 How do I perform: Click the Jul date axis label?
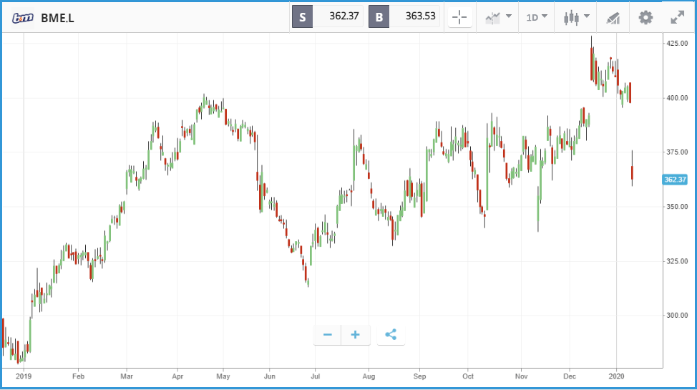[x=315, y=376]
